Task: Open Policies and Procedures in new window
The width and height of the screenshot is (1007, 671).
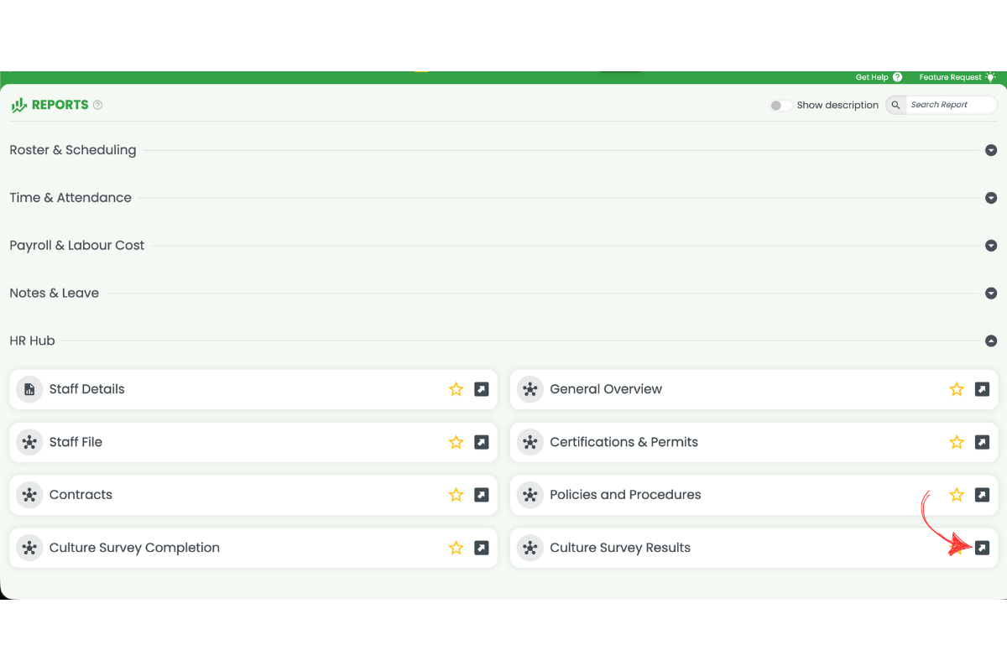Action: click(982, 495)
